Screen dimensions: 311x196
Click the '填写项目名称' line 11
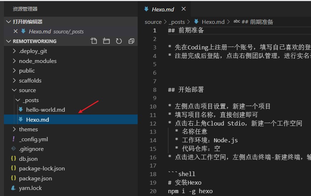coord(213,115)
